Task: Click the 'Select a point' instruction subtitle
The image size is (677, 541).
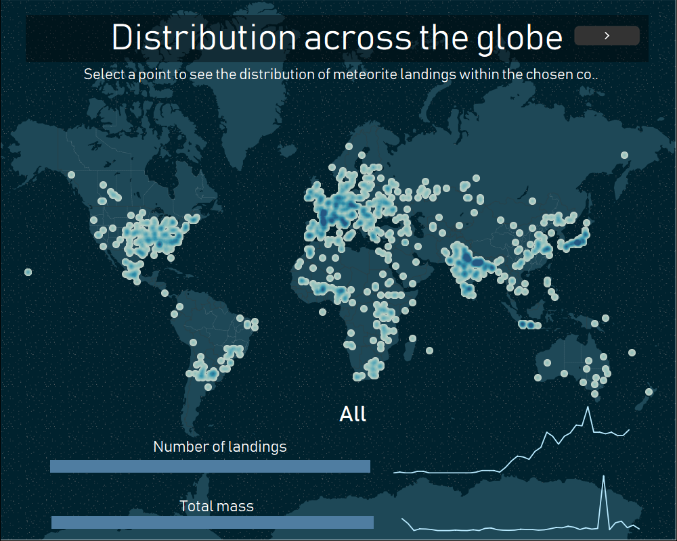Action: coord(341,74)
